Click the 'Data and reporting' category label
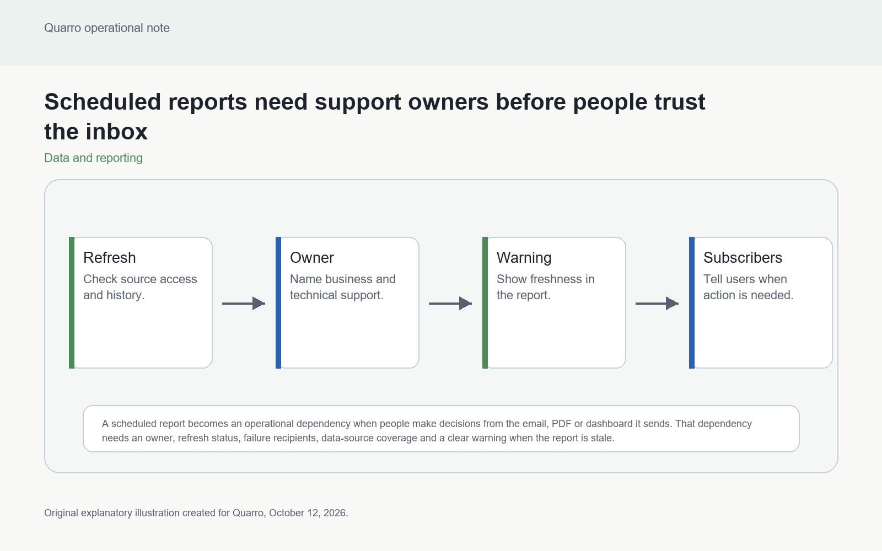Screen dimensions: 882x551 pyautogui.click(x=93, y=158)
